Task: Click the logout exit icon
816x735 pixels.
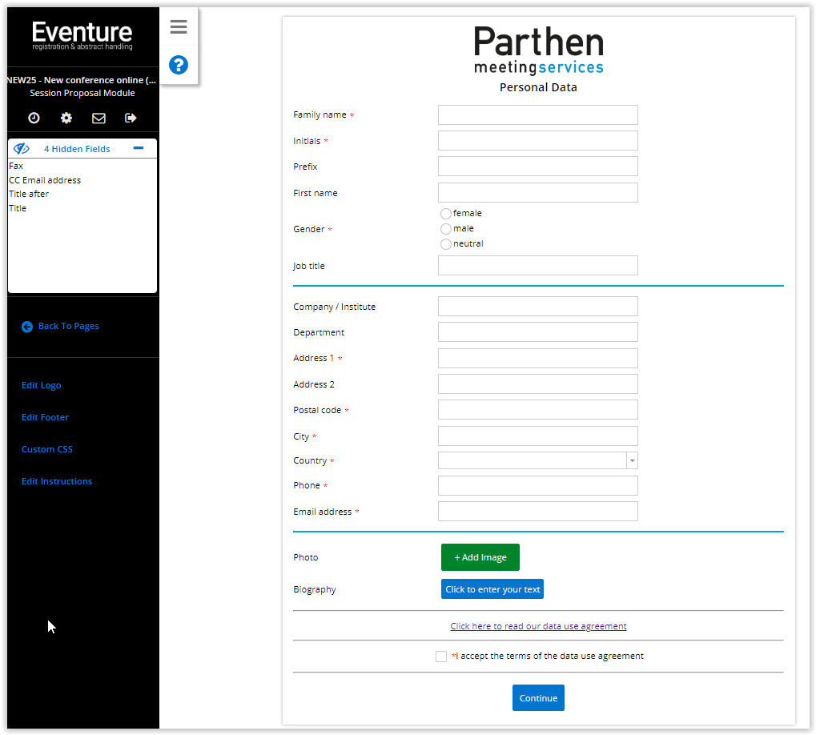Action: pos(131,118)
